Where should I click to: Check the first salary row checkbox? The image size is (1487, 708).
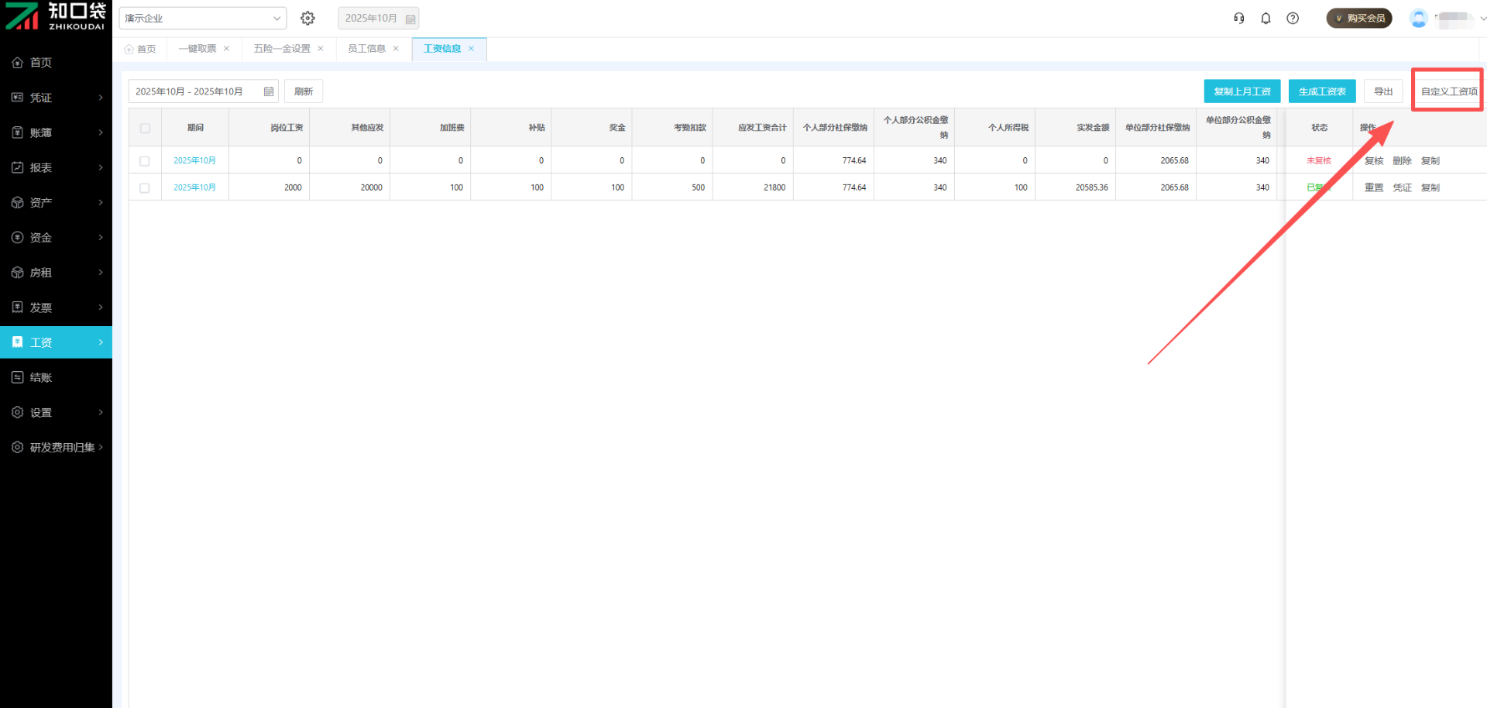click(145, 161)
